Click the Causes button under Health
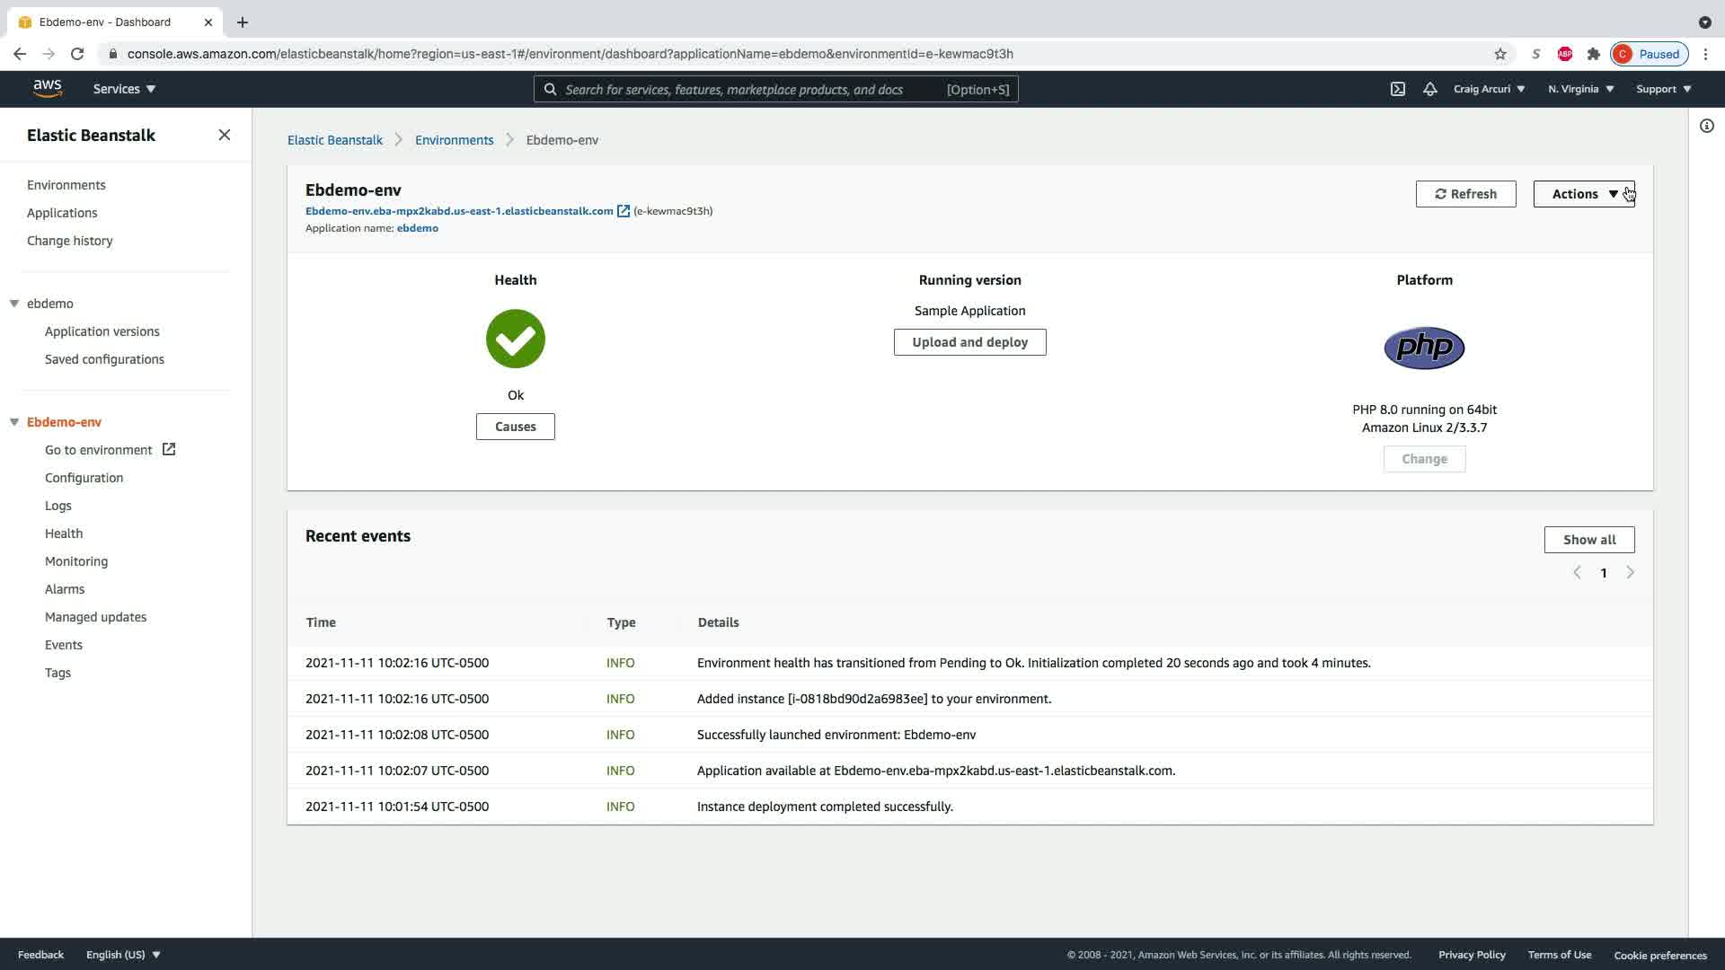The width and height of the screenshot is (1725, 970). pyautogui.click(x=515, y=427)
